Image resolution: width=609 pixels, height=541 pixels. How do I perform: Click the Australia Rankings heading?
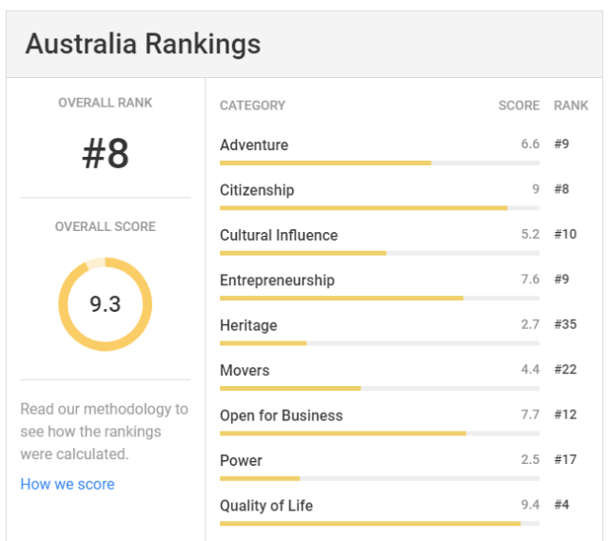(x=143, y=44)
